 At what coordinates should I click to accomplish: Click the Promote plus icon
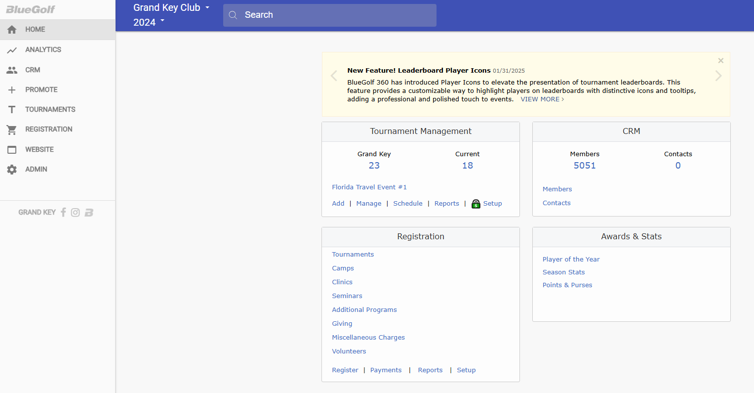coord(12,90)
